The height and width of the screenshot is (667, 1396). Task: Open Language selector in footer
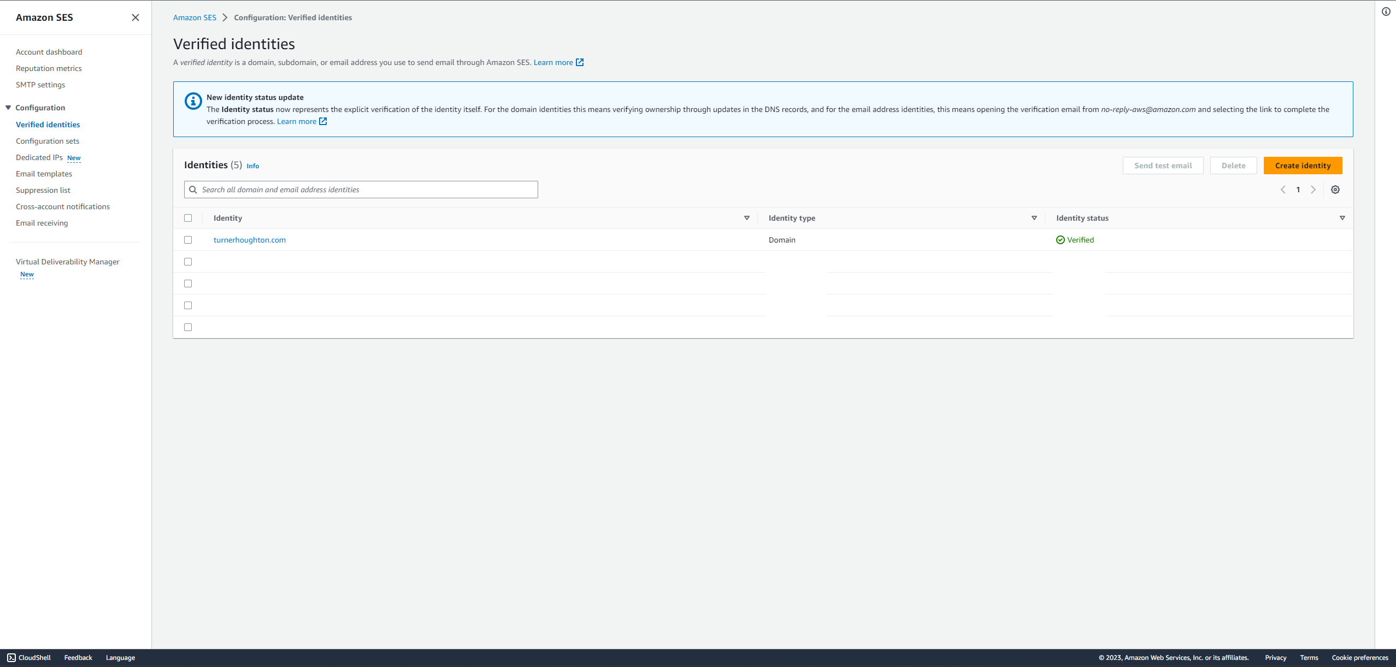click(x=120, y=658)
